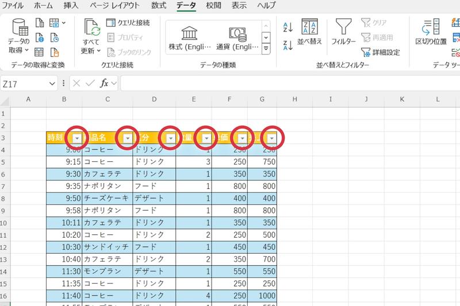Switch to the 挿入 tab

[71, 5]
